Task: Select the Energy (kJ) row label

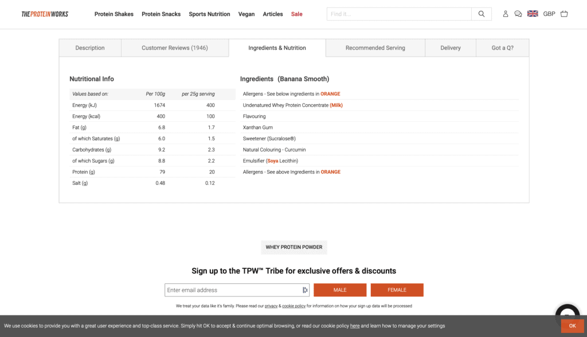Action: 85,105
